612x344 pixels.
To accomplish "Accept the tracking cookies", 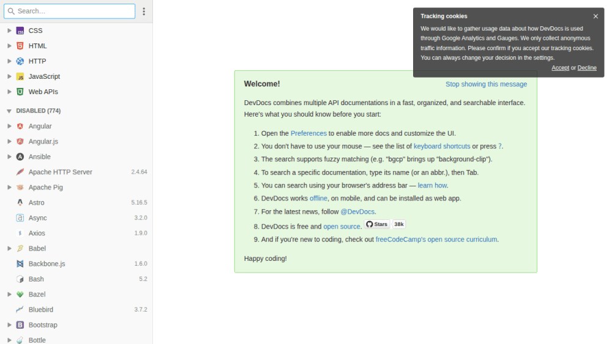I will 560,68.
